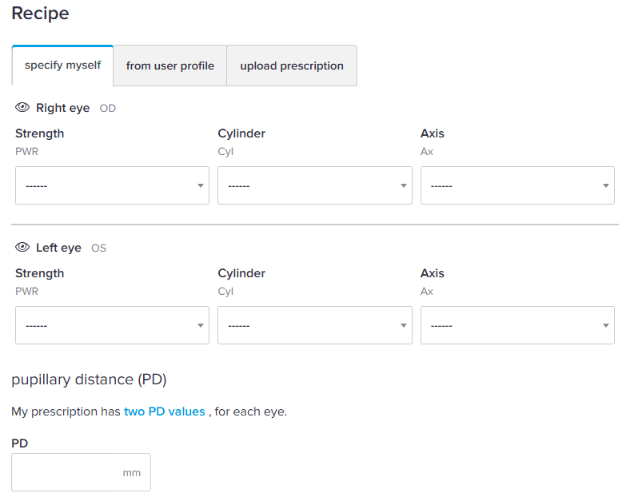The height and width of the screenshot is (497, 622).
Task: Click the 'mm' unit label in PD field
Action: [x=131, y=473]
